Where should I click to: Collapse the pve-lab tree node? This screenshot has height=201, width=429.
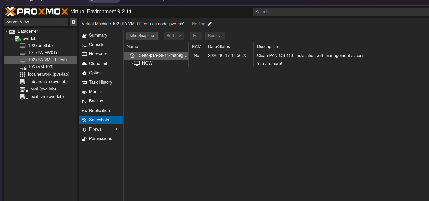pyautogui.click(x=12, y=39)
